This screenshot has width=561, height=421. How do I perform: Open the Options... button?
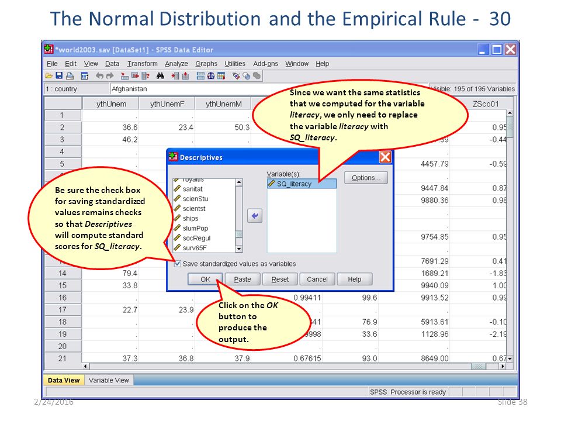pyautogui.click(x=366, y=178)
